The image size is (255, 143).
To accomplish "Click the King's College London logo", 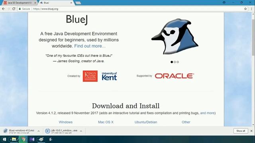I will point(90,76).
